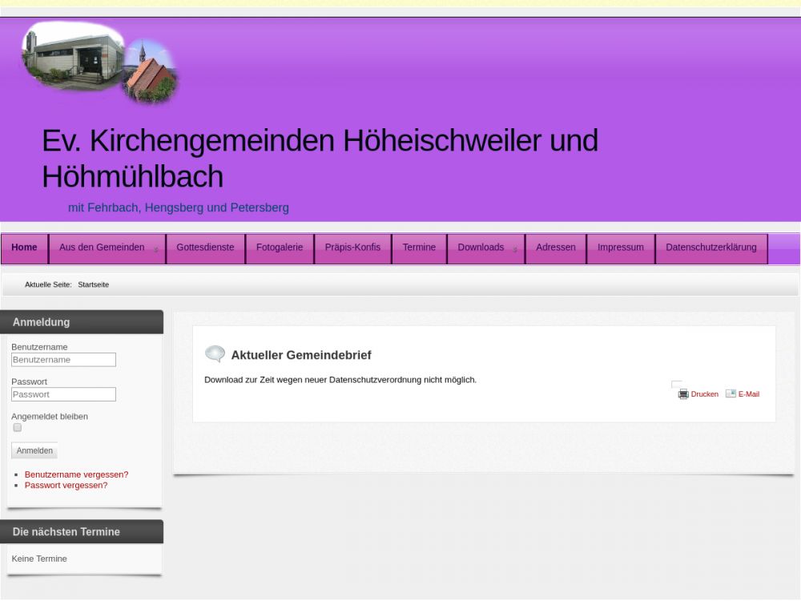Open the Home menu item

coord(25,248)
